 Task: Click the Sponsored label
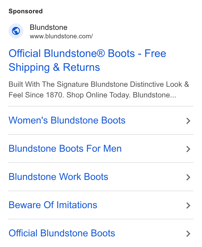click(x=26, y=11)
